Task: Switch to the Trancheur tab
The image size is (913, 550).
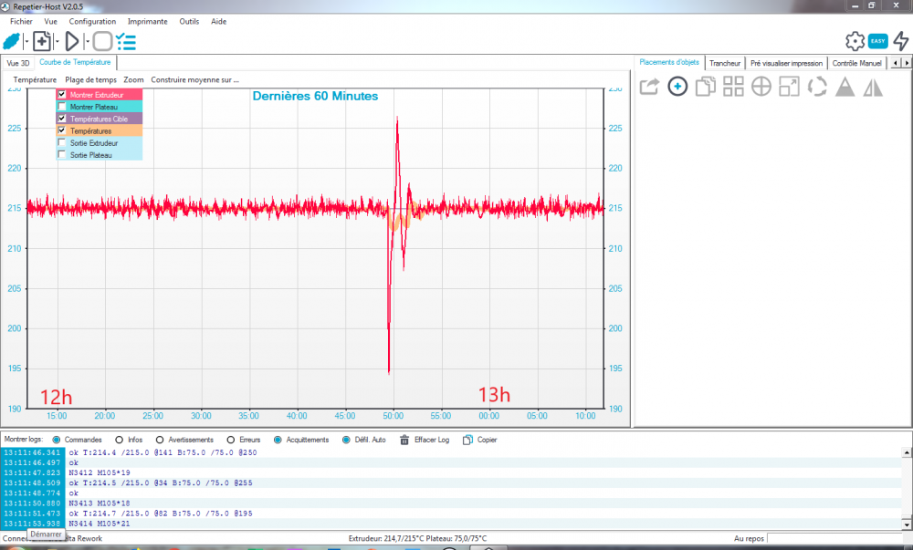Action: (x=724, y=63)
